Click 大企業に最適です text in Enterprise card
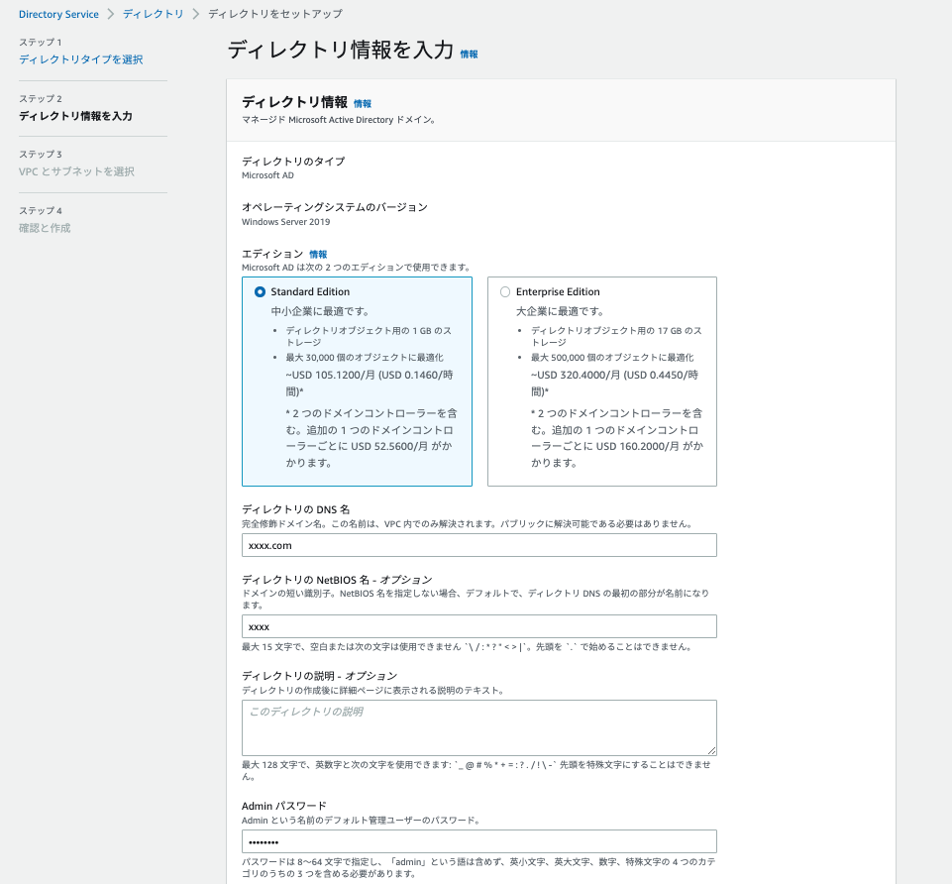This screenshot has width=952, height=884. [x=561, y=311]
